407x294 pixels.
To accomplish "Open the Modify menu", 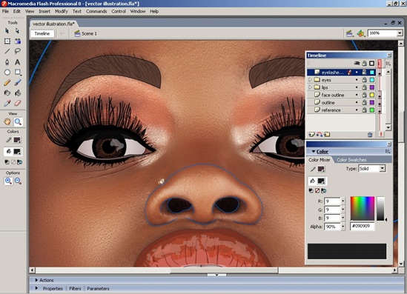I will pyautogui.click(x=62, y=11).
